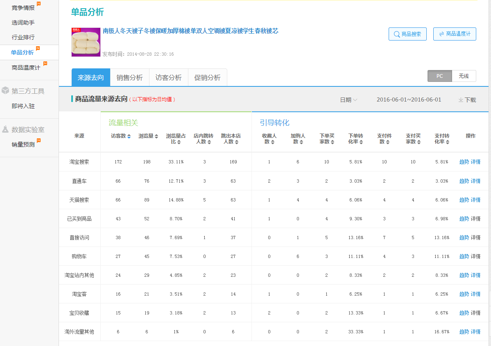Sort by 支付转化率 column arrows

tap(448, 142)
